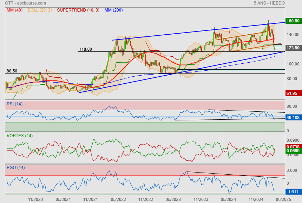Click the 06/2025 date axis label
The image size is (302, 203).
click(283, 199)
